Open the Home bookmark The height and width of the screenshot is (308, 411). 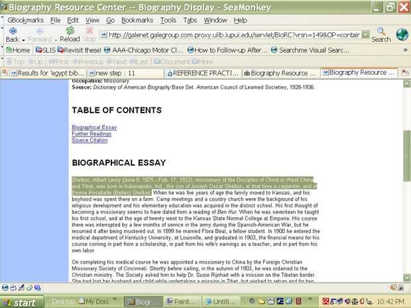pos(18,50)
